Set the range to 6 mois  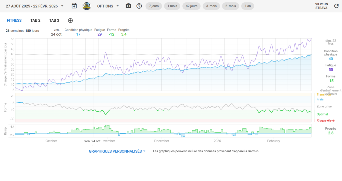pos(230,6)
